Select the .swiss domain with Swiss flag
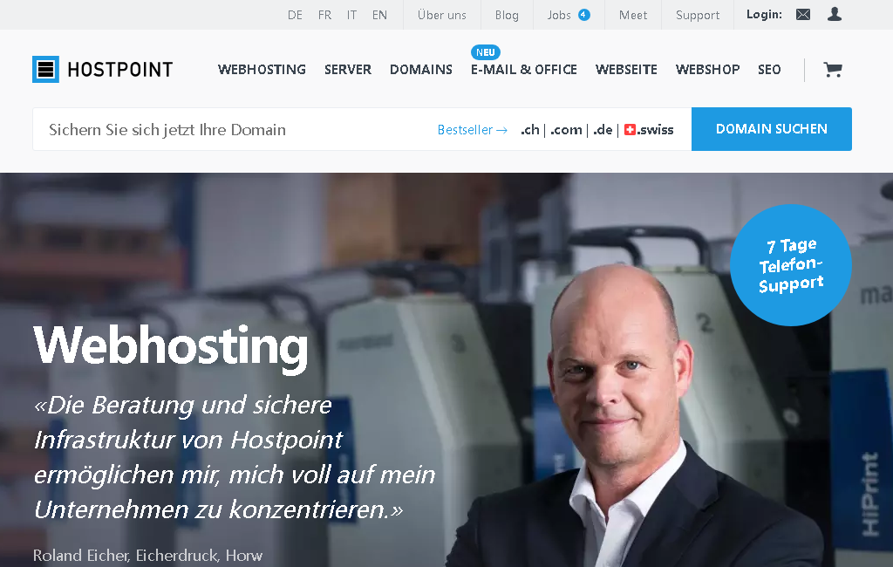 pos(649,130)
